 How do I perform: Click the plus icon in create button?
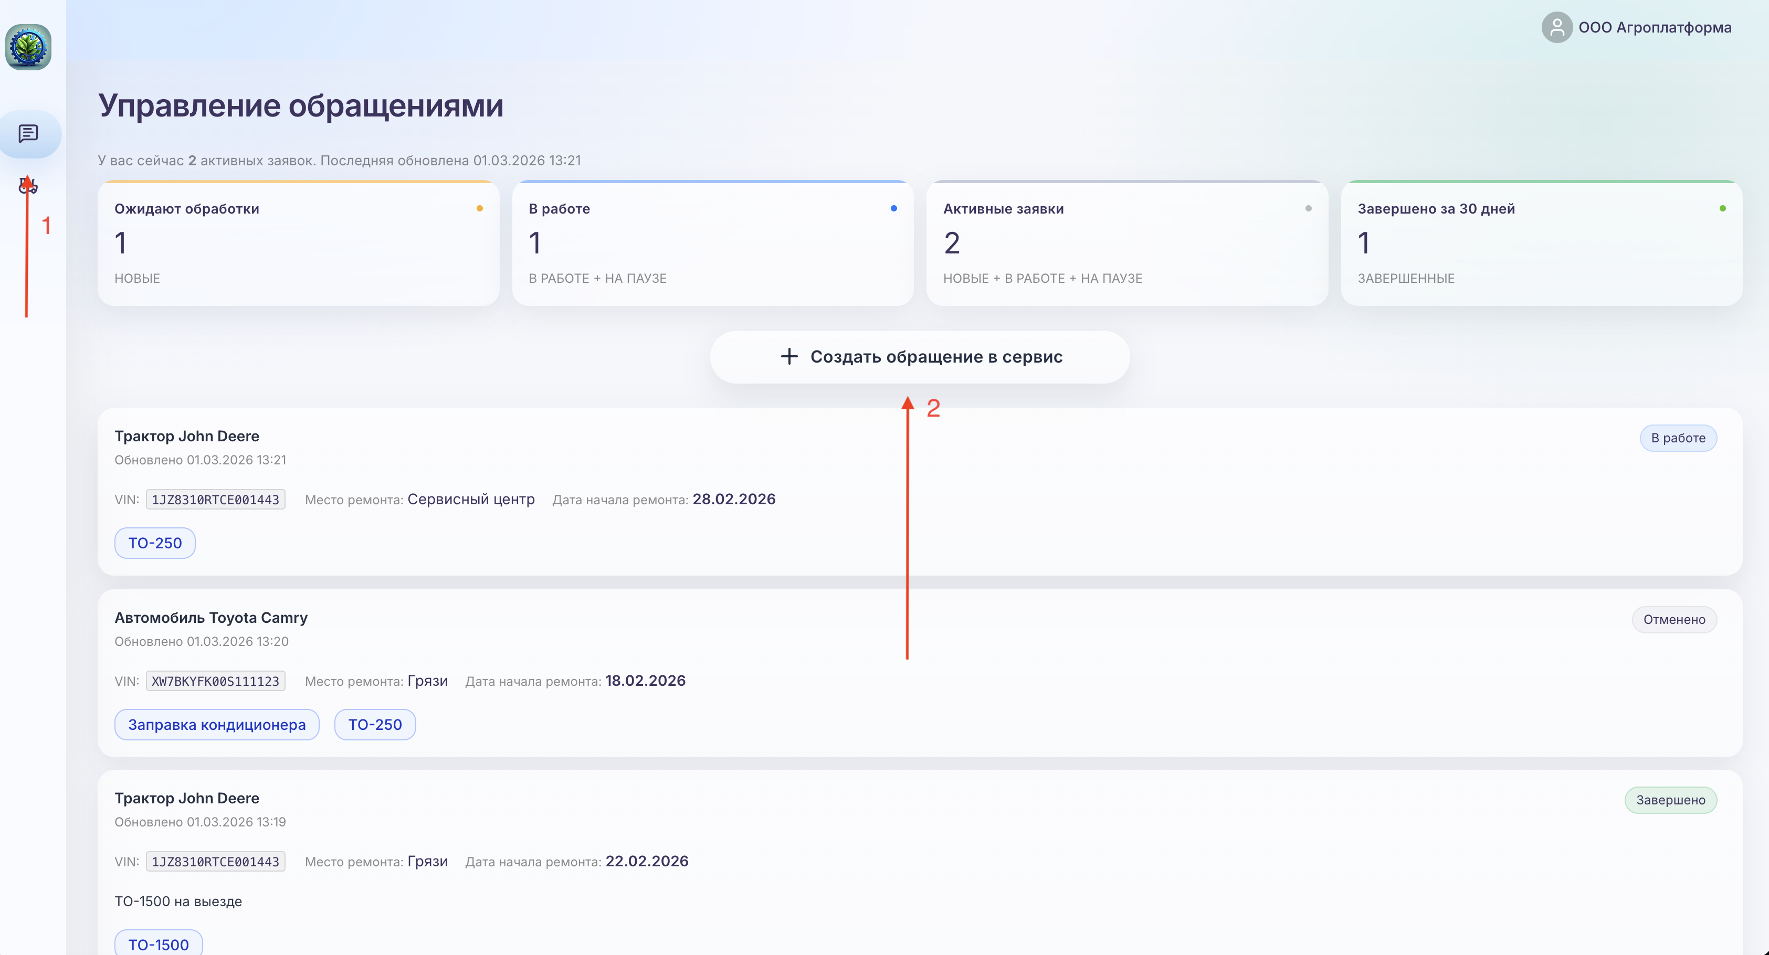click(789, 356)
